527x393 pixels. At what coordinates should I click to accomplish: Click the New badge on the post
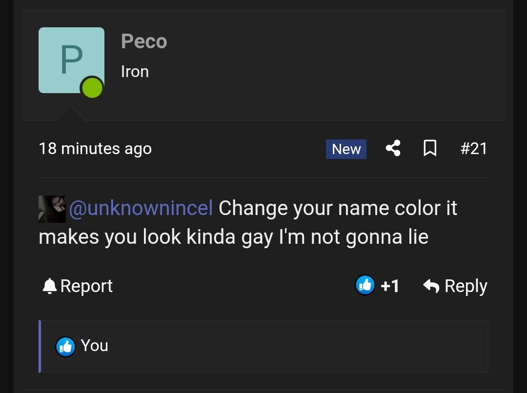coord(346,149)
